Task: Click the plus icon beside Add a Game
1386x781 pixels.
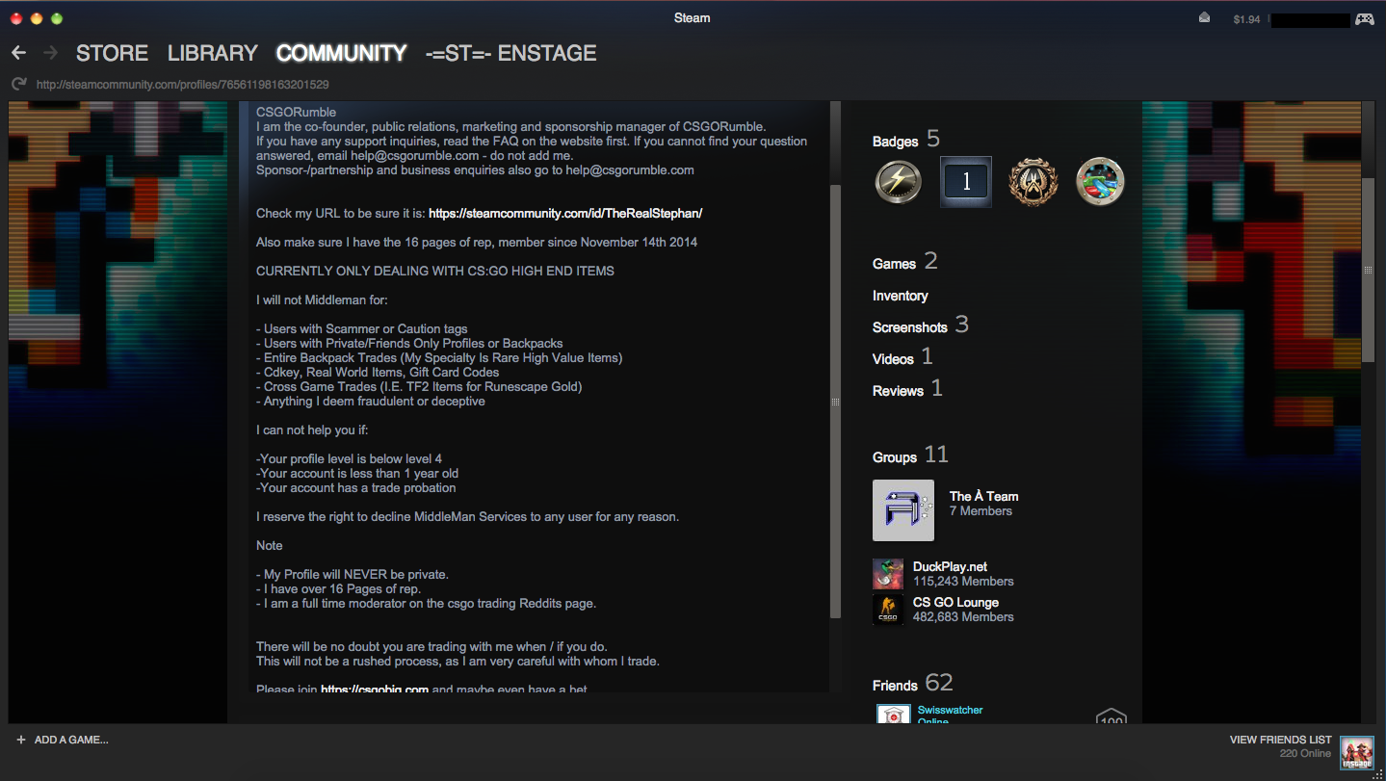Action: coord(20,740)
